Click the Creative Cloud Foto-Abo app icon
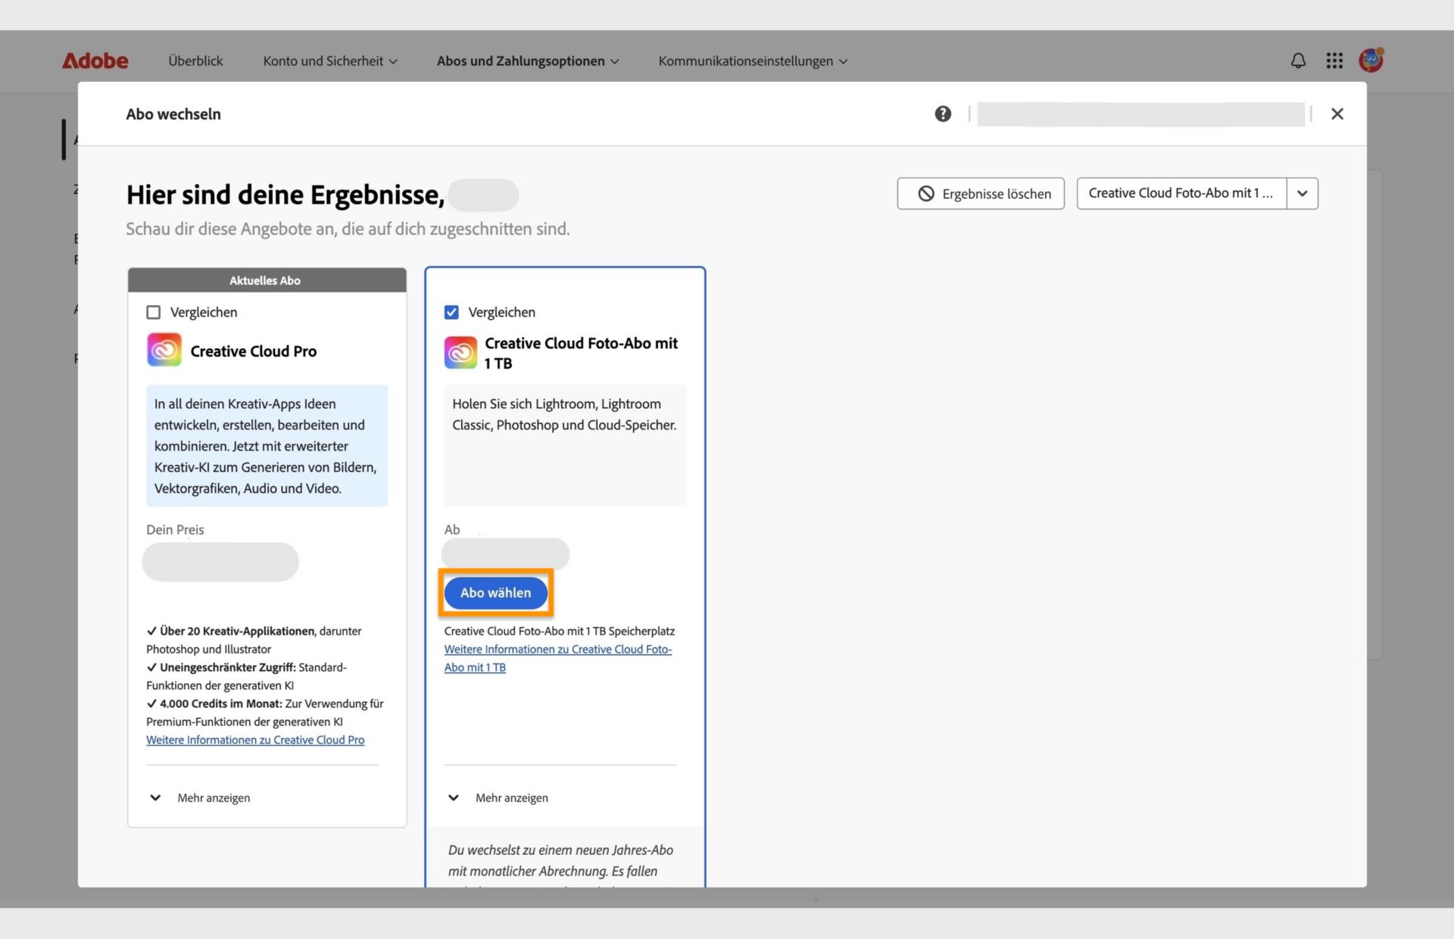1454x939 pixels. click(460, 353)
